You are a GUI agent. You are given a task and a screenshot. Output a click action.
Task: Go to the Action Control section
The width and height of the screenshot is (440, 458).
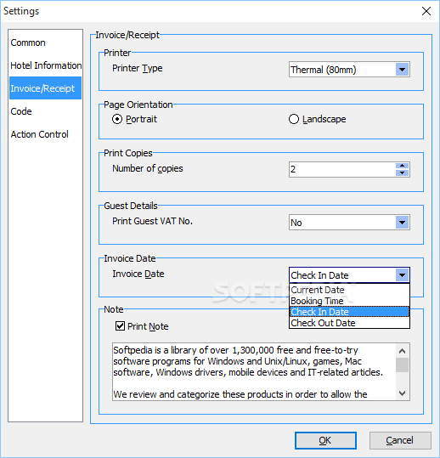coord(45,134)
